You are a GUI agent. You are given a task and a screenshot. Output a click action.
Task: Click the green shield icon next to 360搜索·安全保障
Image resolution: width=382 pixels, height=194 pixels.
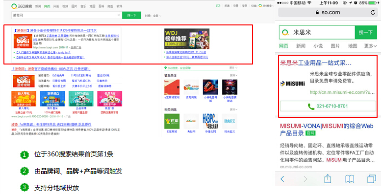coord(166,68)
